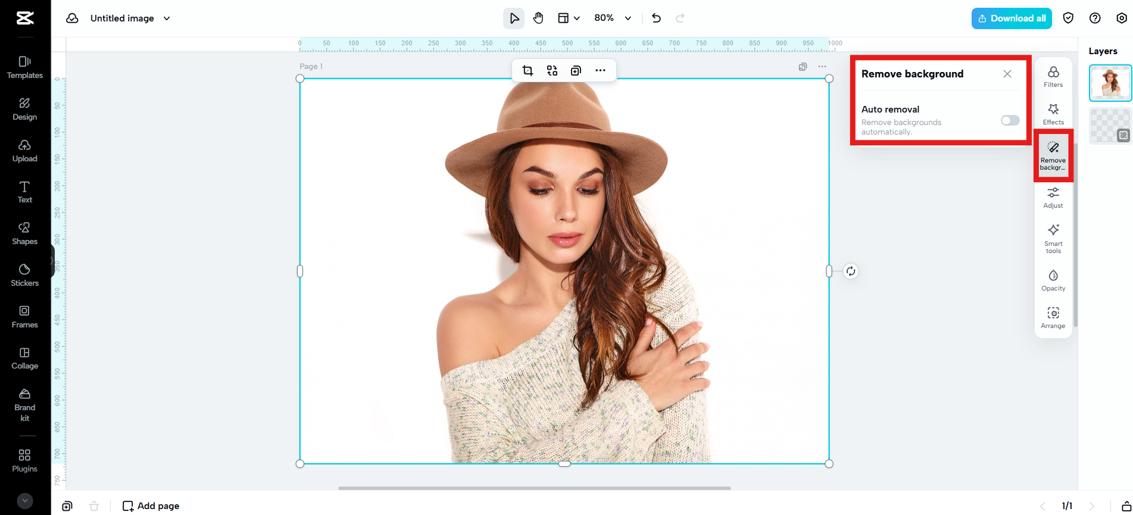Activate the Hand pan tool
Image resolution: width=1133 pixels, height=515 pixels.
538,18
